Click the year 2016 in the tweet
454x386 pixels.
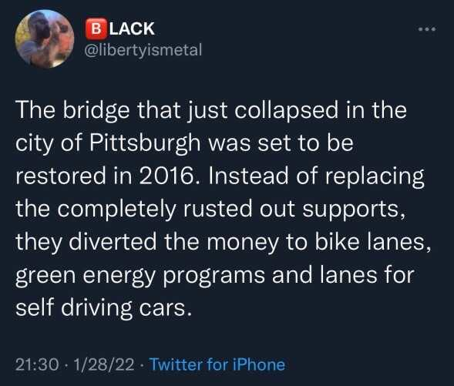(x=168, y=176)
